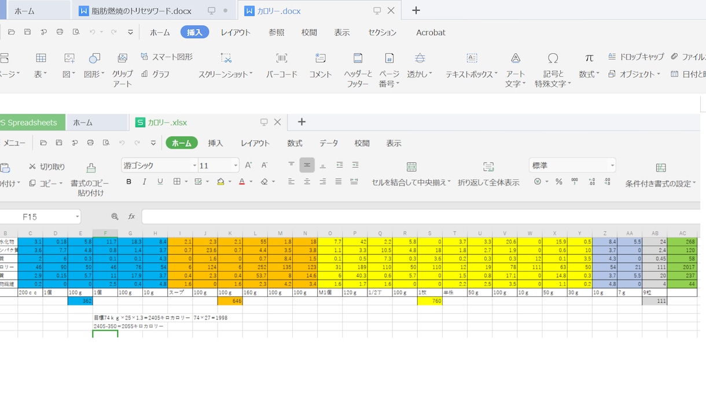Image resolution: width=706 pixels, height=412 pixels.
Task: Open 記号と特殊文字 symbols
Action: click(x=553, y=69)
